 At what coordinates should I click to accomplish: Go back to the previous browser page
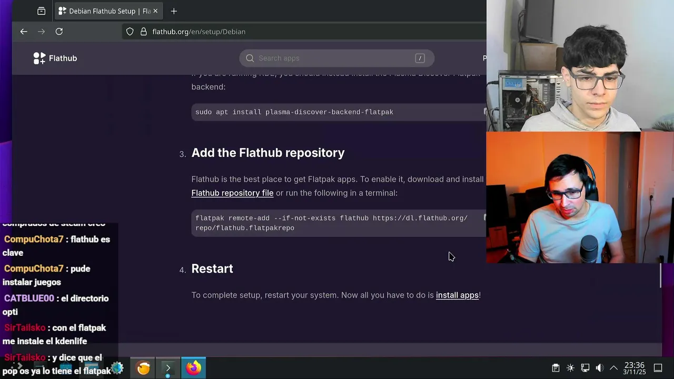(x=24, y=32)
